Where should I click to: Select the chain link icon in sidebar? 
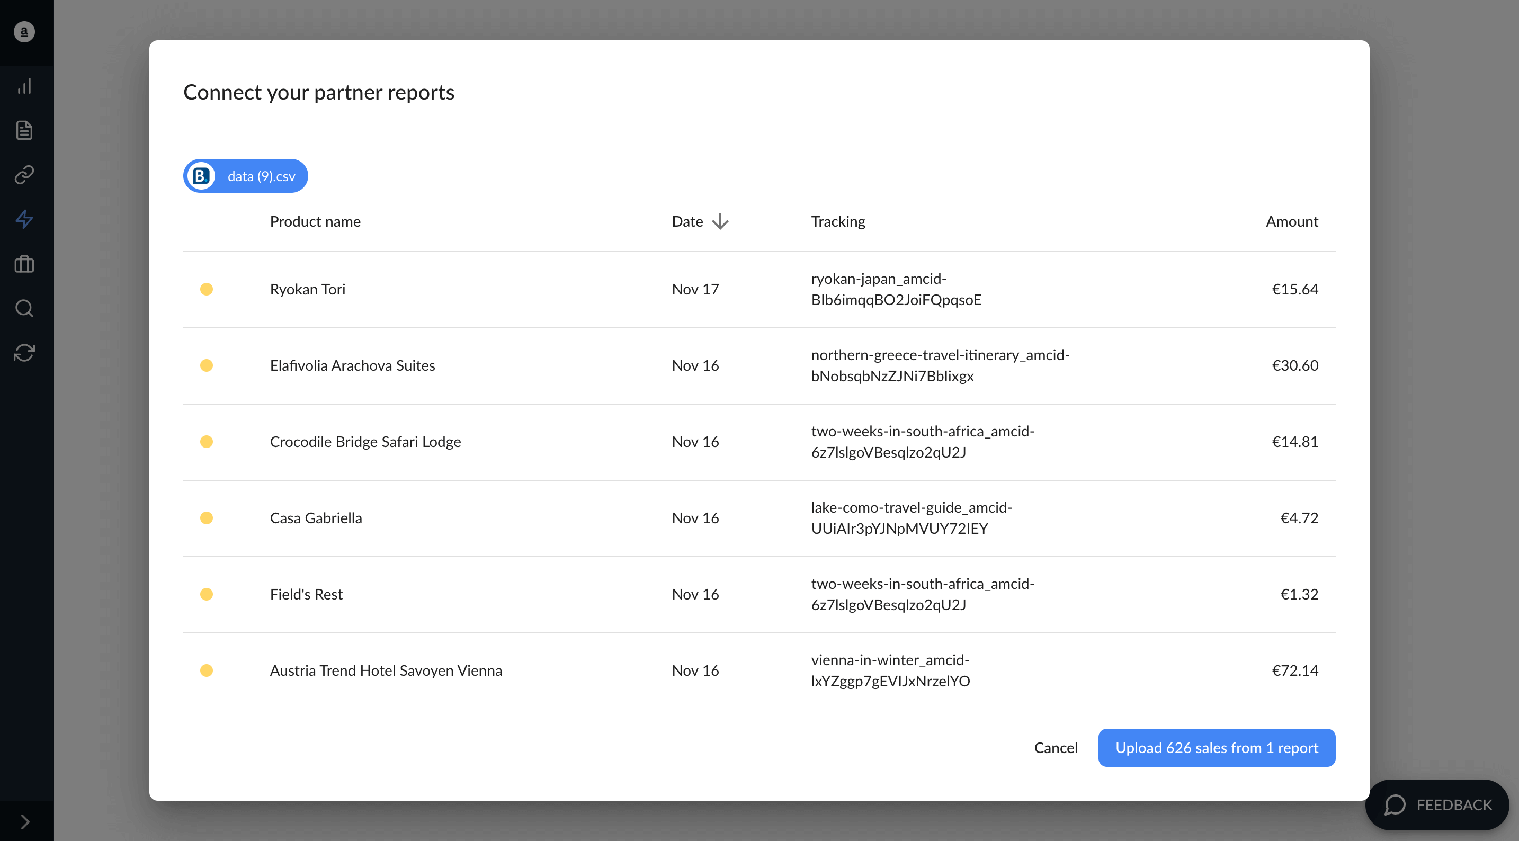[x=24, y=175]
